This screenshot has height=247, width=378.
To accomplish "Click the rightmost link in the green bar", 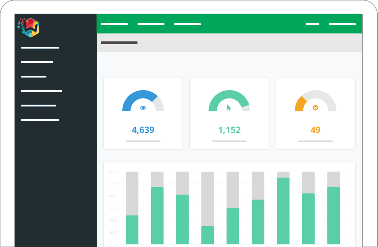I will tap(342, 24).
